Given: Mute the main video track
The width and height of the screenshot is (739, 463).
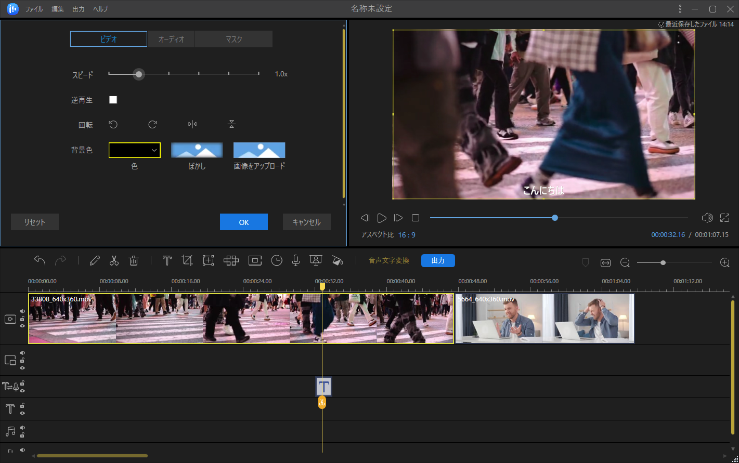Looking at the screenshot, I should pyautogui.click(x=22, y=311).
